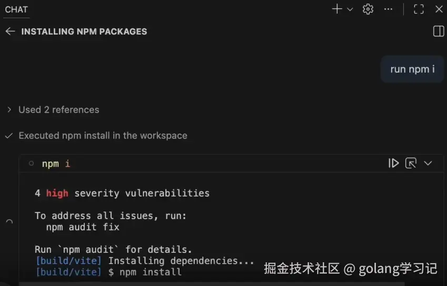Click the terminal output horizontal scrollbar
447x286 pixels.
point(158,283)
